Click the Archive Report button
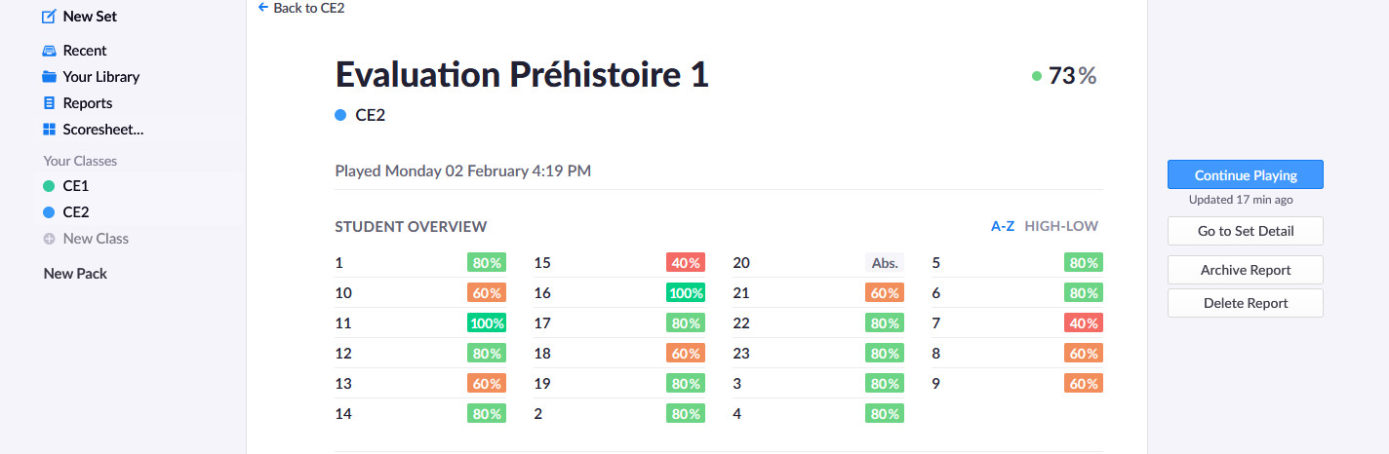Image resolution: width=1389 pixels, height=454 pixels. point(1245,270)
